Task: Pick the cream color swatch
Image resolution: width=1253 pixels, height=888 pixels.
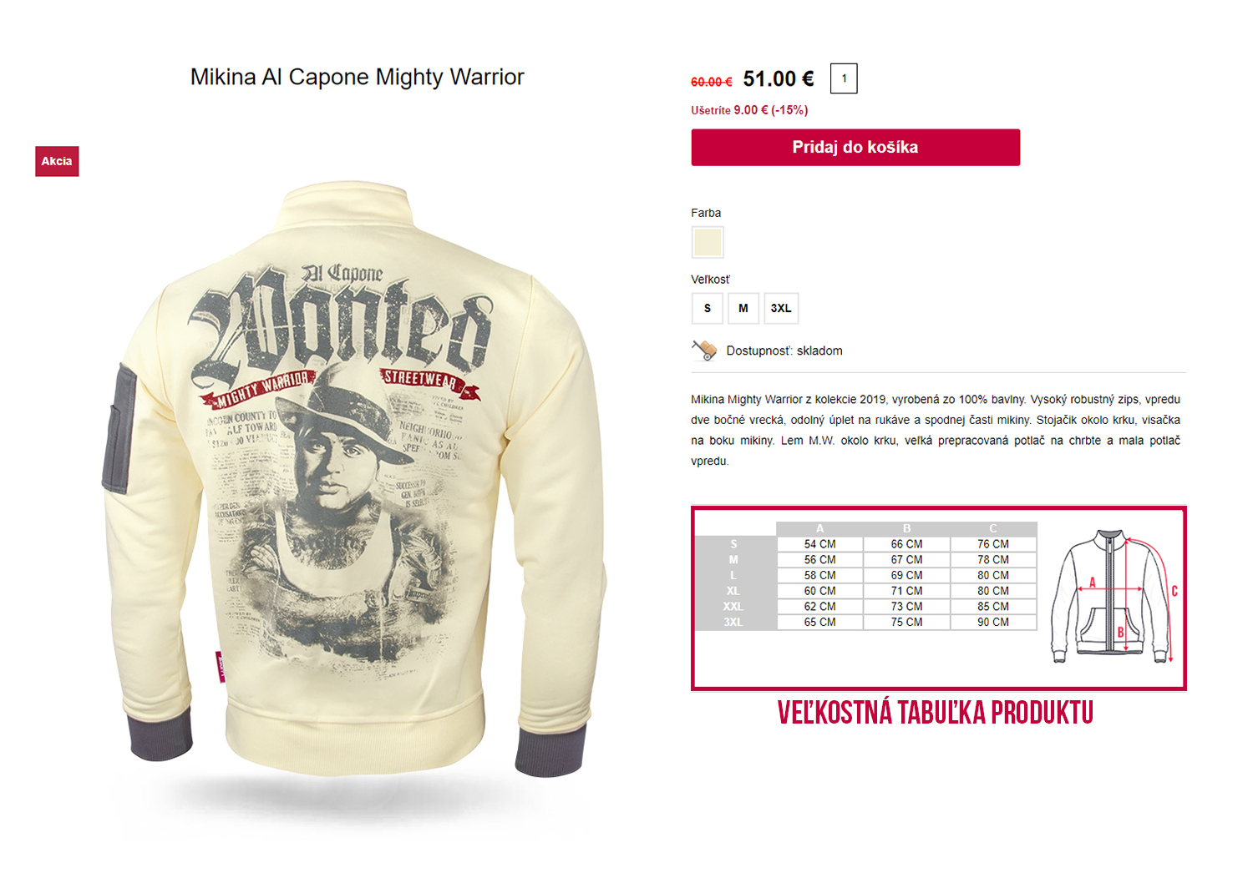Action: 708,242
